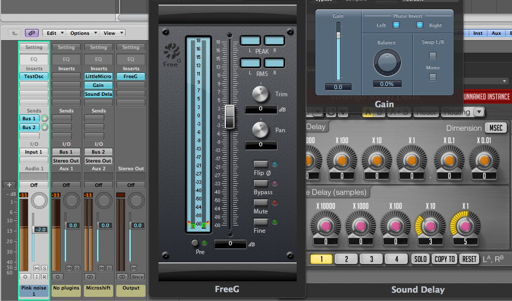Open the TestOsc insert plugin
Viewport: 512px width, 301px height.
[x=34, y=77]
